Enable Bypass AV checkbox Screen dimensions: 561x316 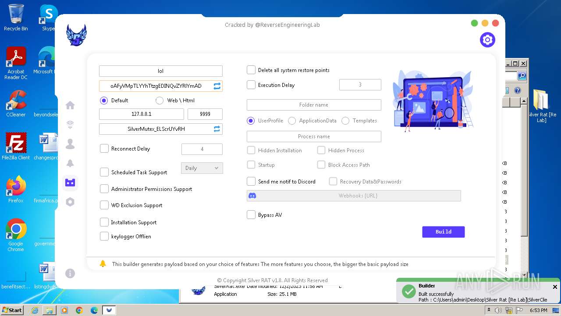click(x=251, y=215)
